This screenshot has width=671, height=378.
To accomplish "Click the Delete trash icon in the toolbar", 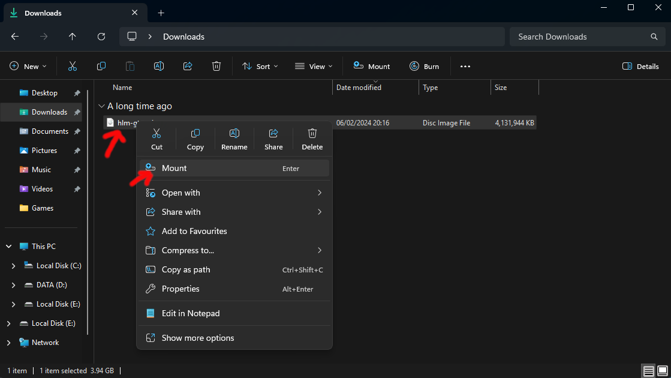I will [216, 67].
